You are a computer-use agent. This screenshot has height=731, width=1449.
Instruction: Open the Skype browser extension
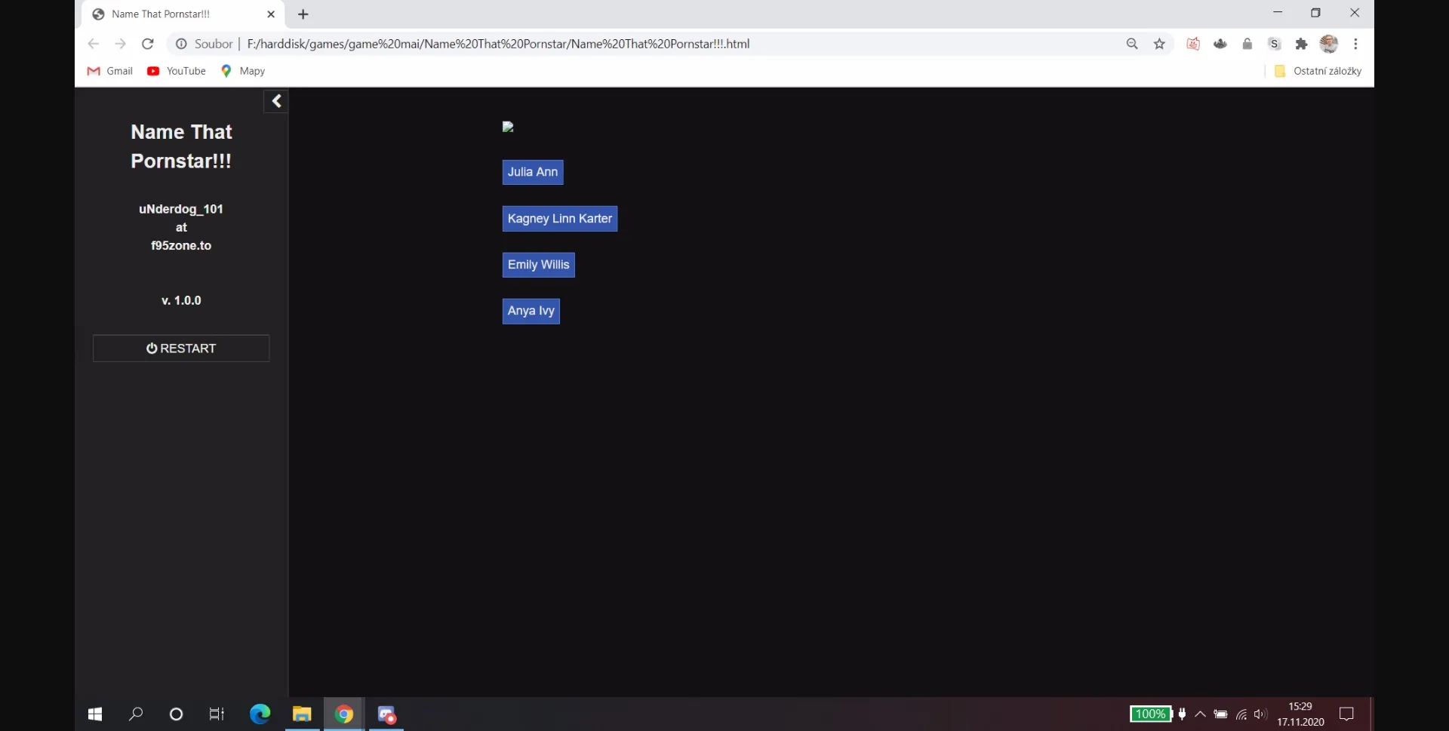click(1274, 44)
